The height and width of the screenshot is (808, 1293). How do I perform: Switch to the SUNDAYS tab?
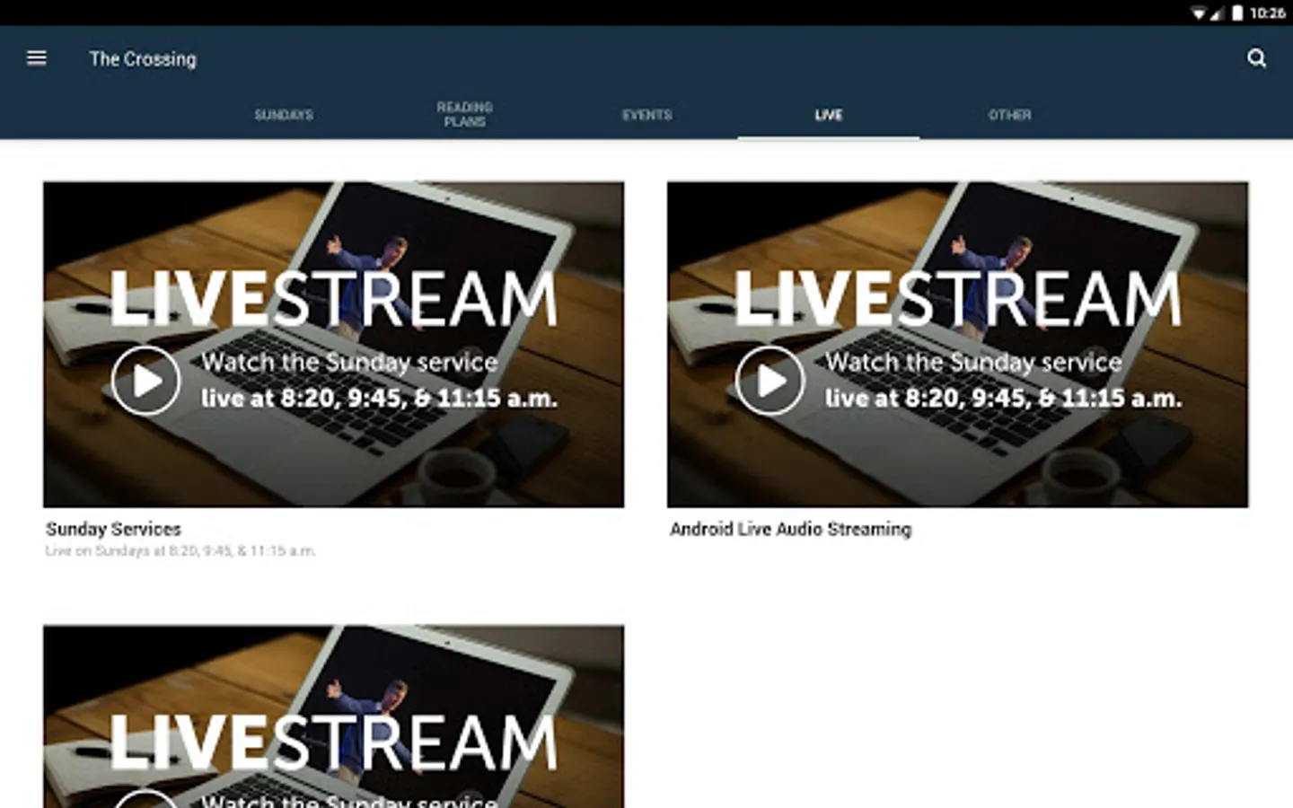pos(284,115)
